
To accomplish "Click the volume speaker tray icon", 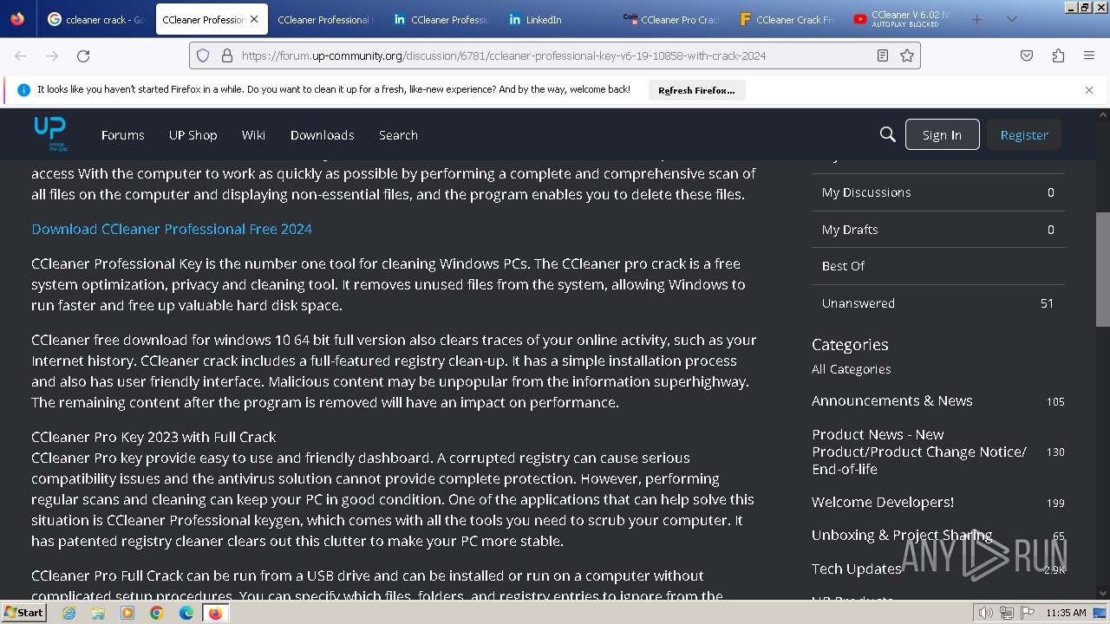I will [985, 613].
